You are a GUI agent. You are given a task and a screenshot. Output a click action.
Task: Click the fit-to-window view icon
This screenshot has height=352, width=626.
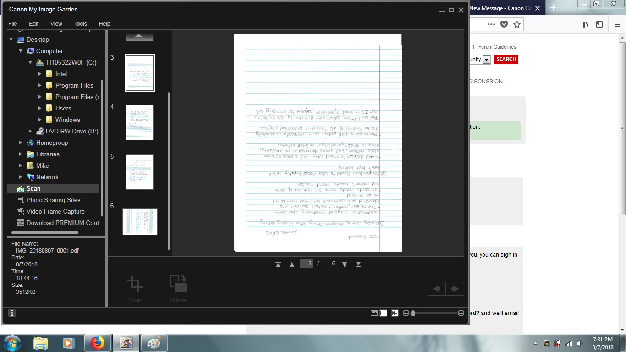click(x=395, y=313)
